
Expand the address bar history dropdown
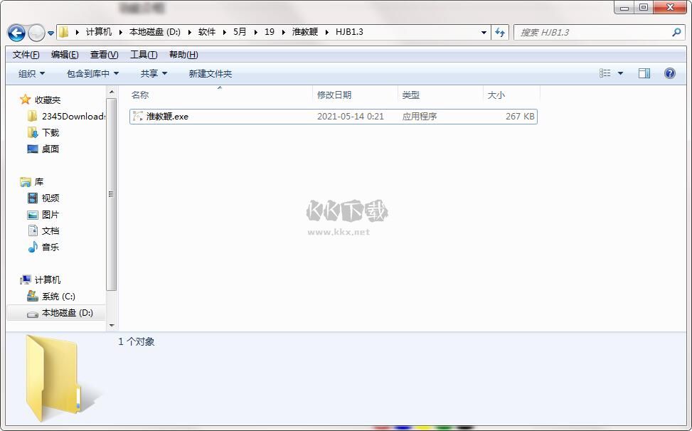(x=484, y=33)
